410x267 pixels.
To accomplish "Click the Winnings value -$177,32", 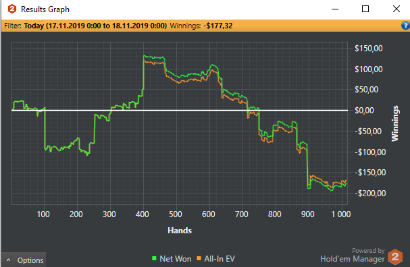I will point(218,26).
